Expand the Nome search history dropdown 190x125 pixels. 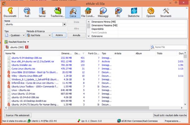click(64, 24)
